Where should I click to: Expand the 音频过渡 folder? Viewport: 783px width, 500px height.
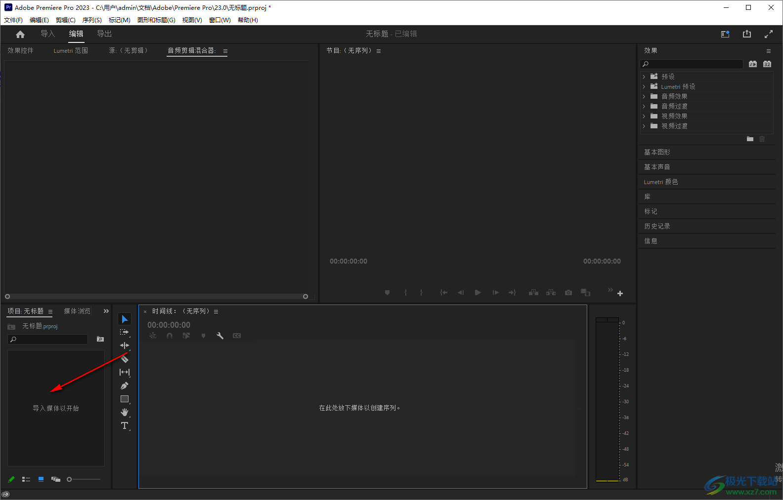tap(644, 106)
